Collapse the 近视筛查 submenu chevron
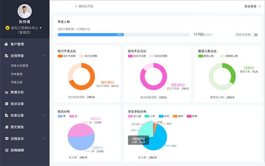This screenshot has height=166, width=265. [44, 56]
